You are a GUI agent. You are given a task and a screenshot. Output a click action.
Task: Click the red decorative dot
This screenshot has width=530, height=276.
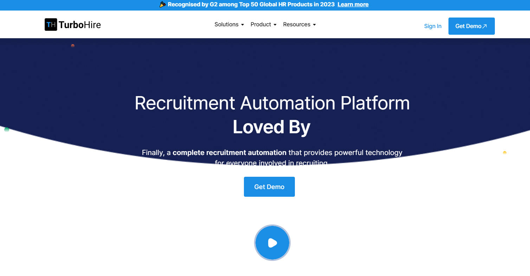tap(73, 46)
